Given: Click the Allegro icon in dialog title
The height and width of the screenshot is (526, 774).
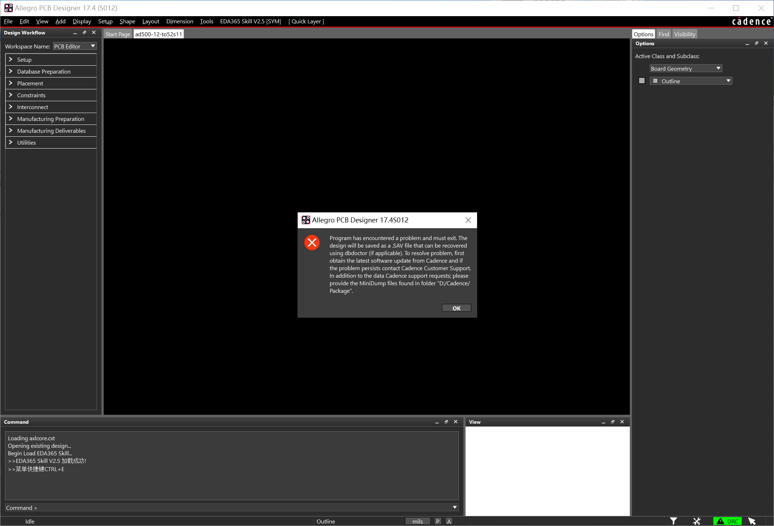Looking at the screenshot, I should tap(306, 220).
